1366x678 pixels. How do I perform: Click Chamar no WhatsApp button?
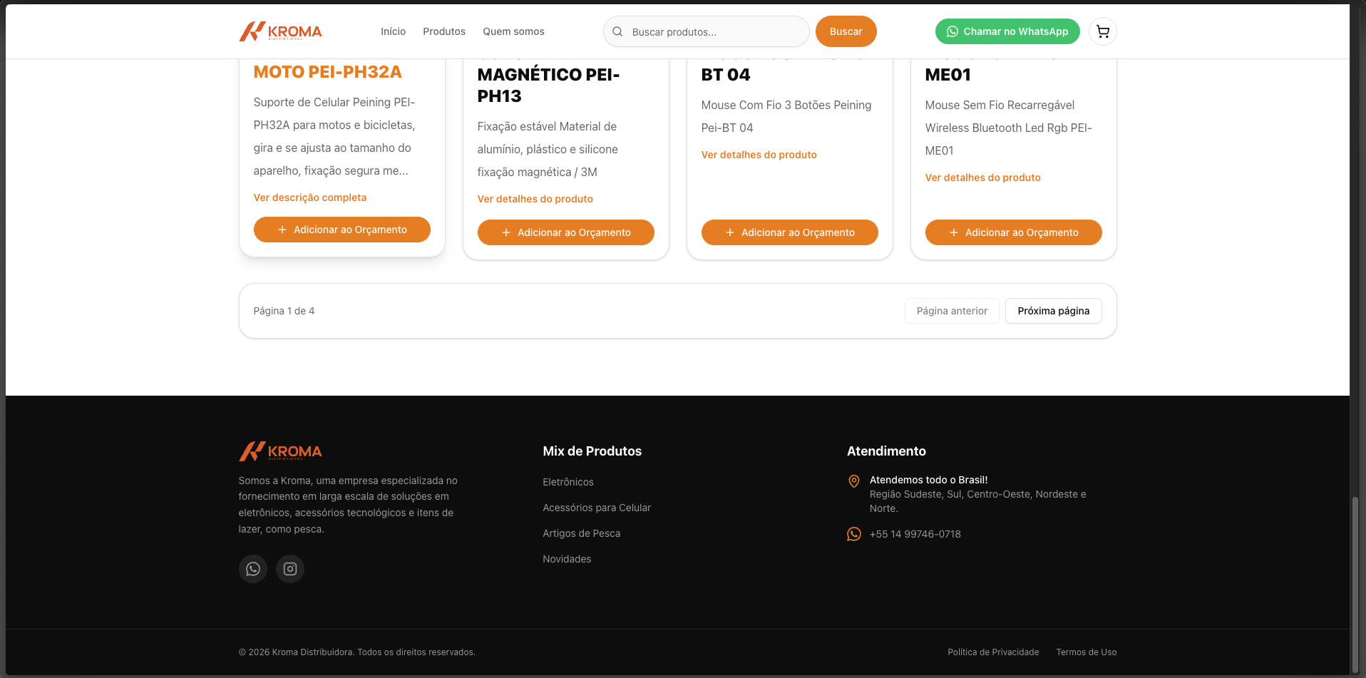coord(1007,31)
